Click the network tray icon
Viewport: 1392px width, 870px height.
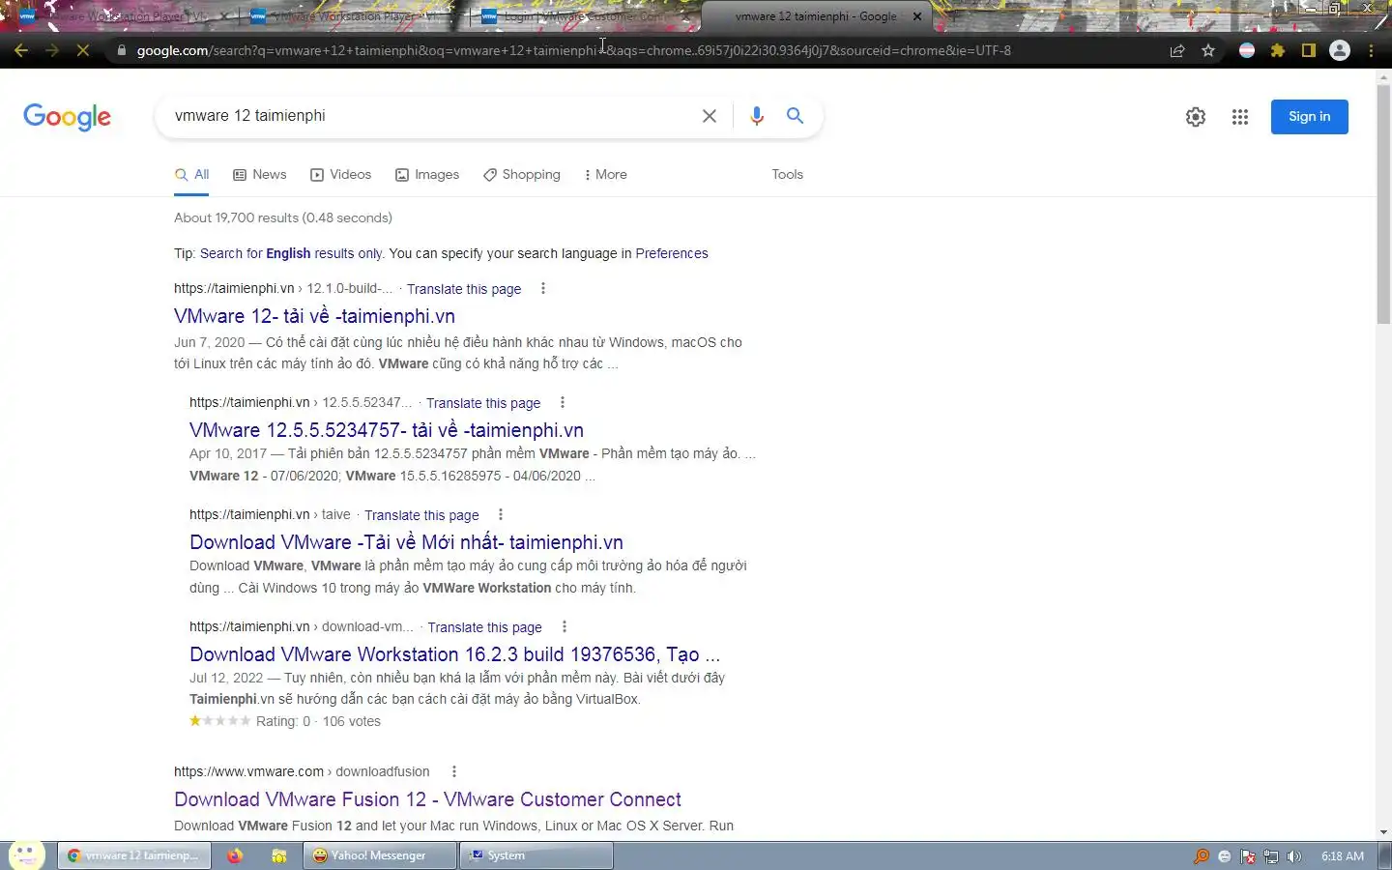pyautogui.click(x=1271, y=856)
